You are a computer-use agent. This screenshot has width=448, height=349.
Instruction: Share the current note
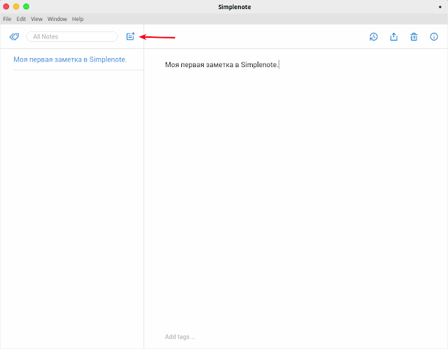[x=393, y=36]
